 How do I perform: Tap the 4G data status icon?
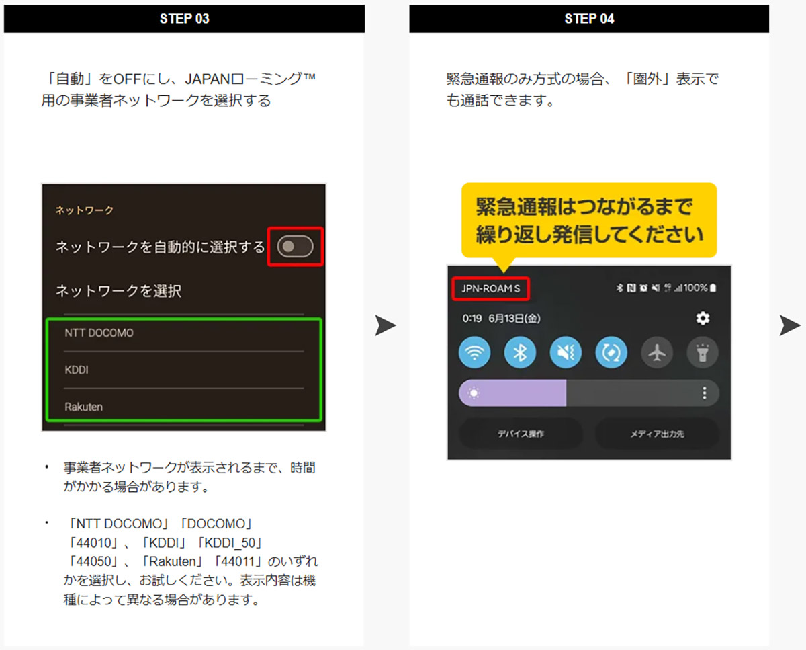(x=667, y=288)
